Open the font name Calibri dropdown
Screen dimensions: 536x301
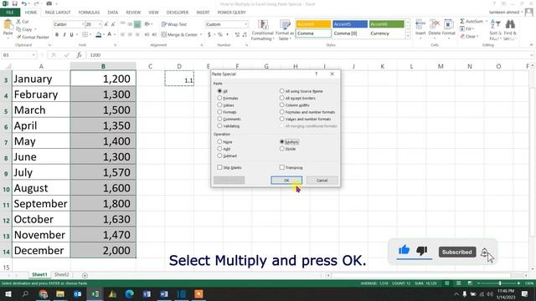(82, 24)
